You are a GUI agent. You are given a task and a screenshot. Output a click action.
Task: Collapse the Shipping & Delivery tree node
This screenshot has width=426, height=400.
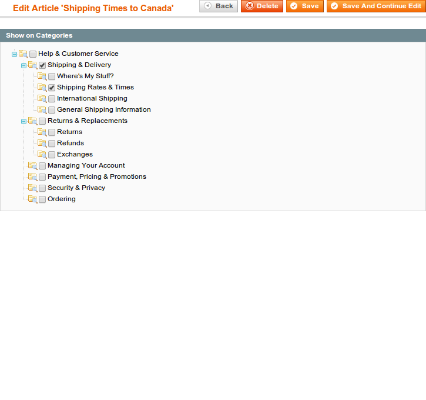24,65
